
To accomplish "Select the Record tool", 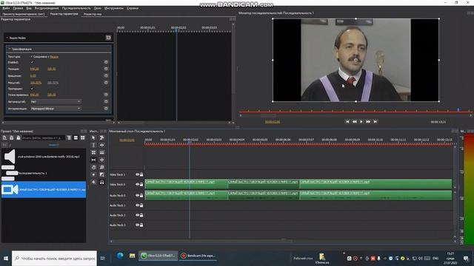I will (x=93, y=174).
